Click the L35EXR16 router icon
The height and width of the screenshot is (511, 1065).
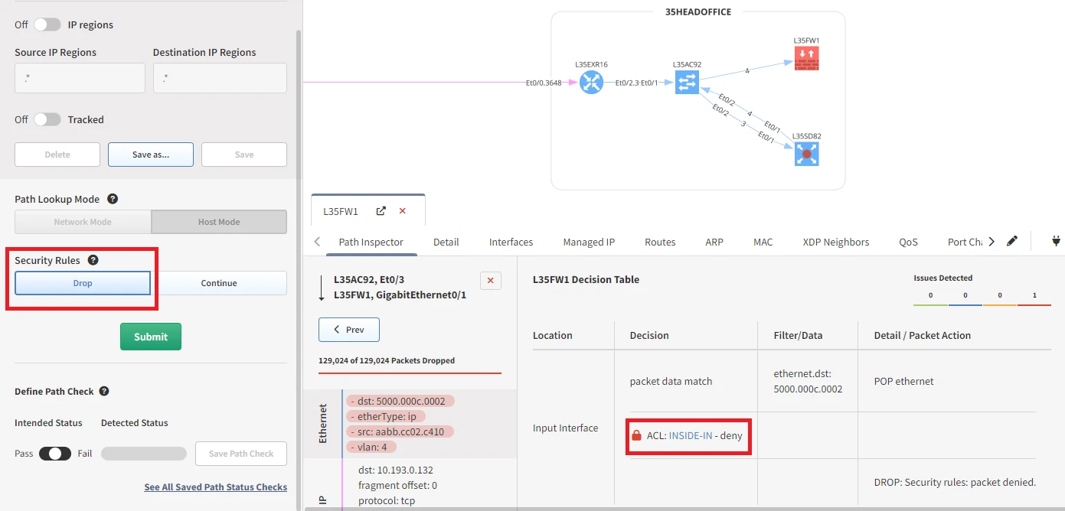click(x=591, y=83)
